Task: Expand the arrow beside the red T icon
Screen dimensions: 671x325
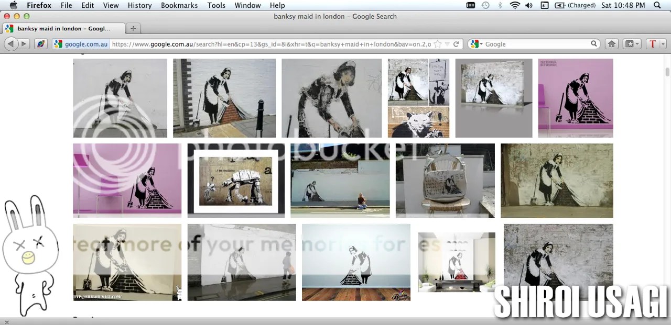Action: (663, 44)
